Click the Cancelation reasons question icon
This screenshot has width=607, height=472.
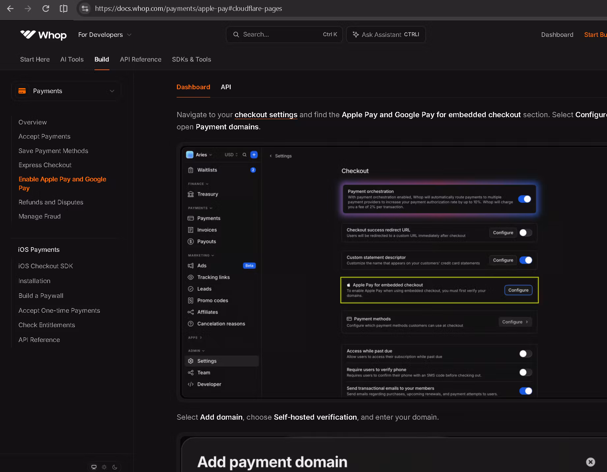coord(190,324)
